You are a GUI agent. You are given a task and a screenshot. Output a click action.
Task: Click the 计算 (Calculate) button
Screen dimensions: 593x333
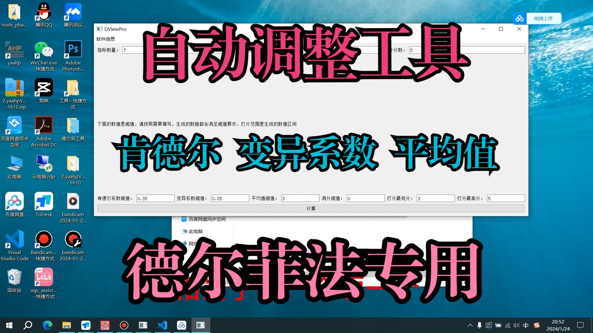[311, 208]
